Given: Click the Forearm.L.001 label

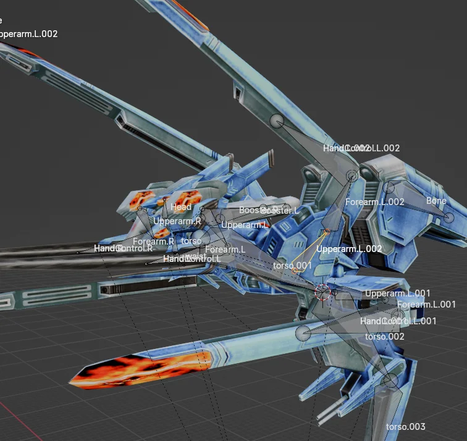Looking at the screenshot, I should [426, 304].
